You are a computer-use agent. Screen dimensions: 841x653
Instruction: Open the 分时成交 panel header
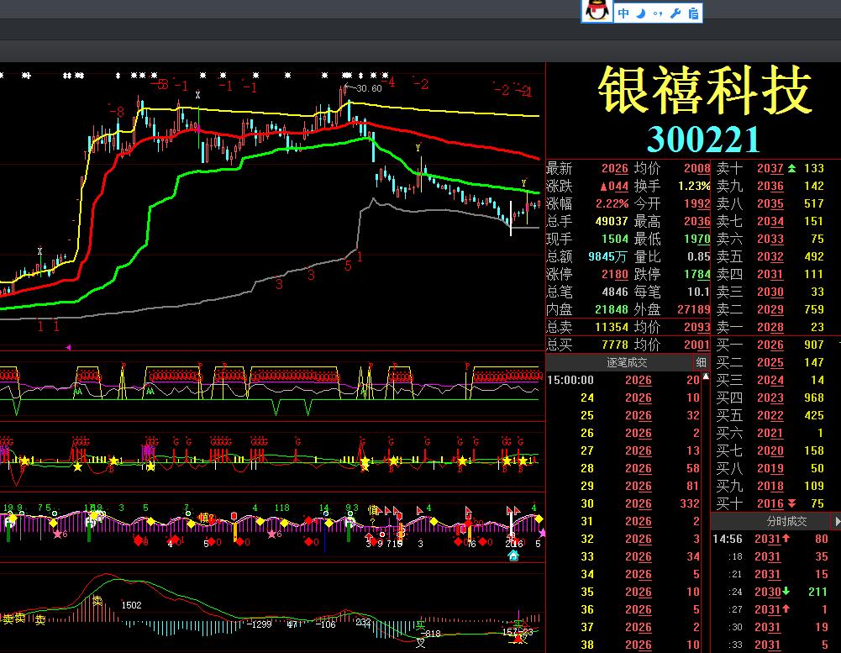click(x=786, y=521)
